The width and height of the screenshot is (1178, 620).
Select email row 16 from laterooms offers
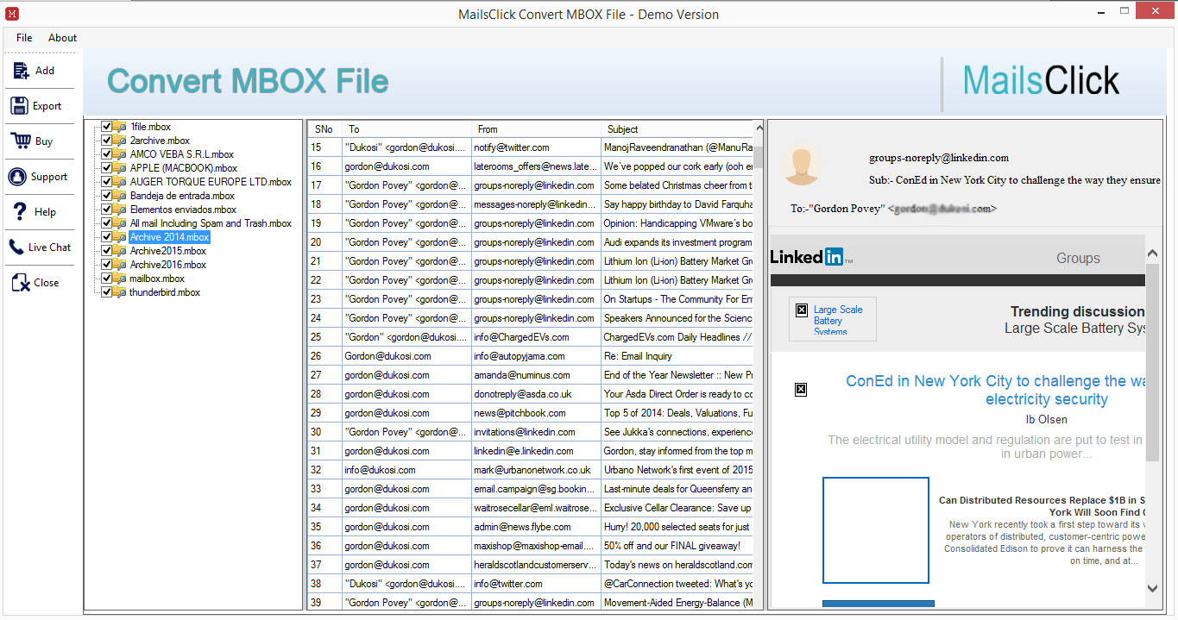(530, 166)
